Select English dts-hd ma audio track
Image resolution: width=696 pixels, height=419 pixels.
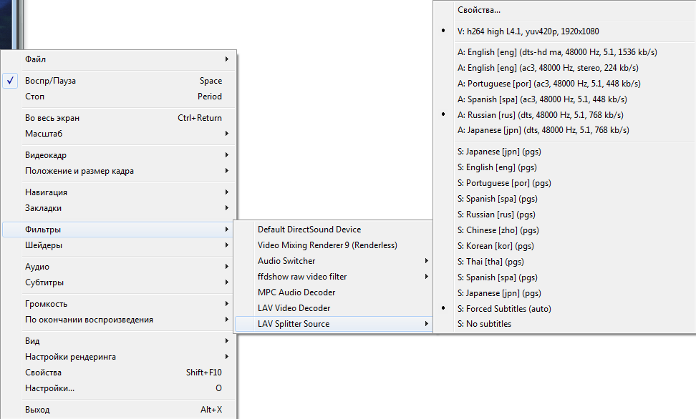click(557, 52)
